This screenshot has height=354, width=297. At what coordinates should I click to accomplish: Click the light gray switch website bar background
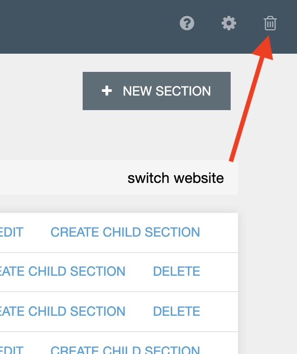63,177
